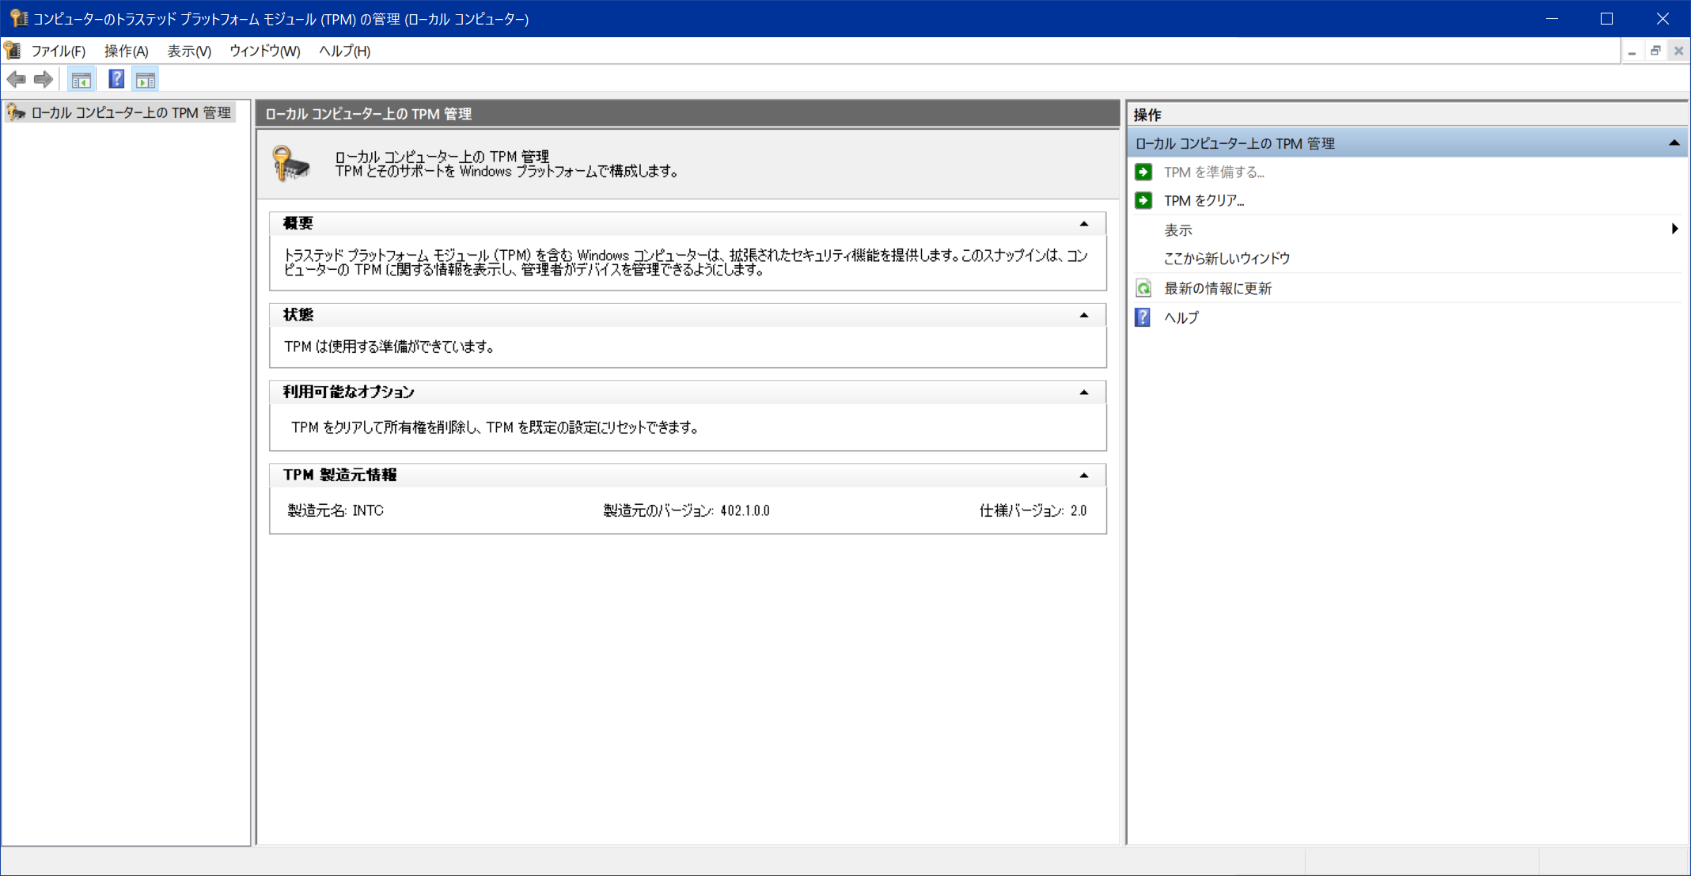The height and width of the screenshot is (876, 1691).
Task: Select the tree node ローカル コンピューター上の TPM 管理
Action: [x=131, y=113]
